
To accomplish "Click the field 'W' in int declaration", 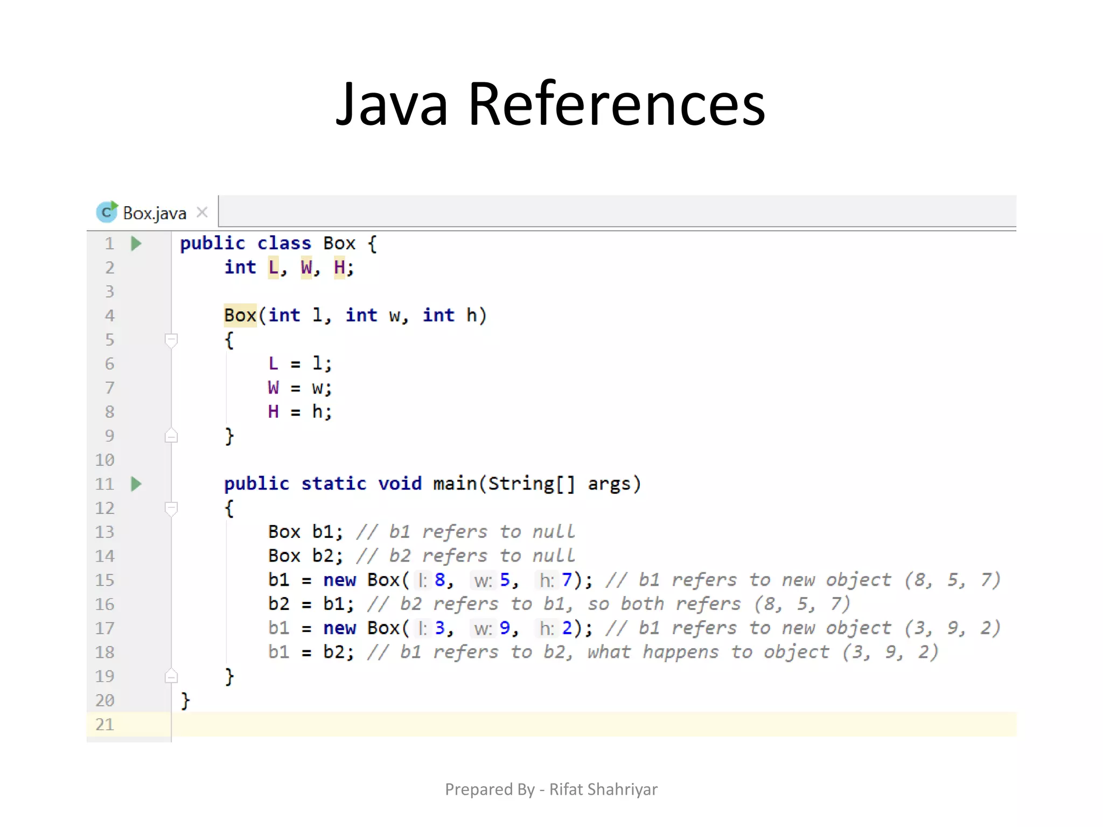I will pyautogui.click(x=306, y=267).
